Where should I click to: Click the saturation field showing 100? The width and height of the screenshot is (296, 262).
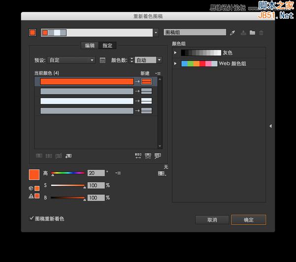96,186
